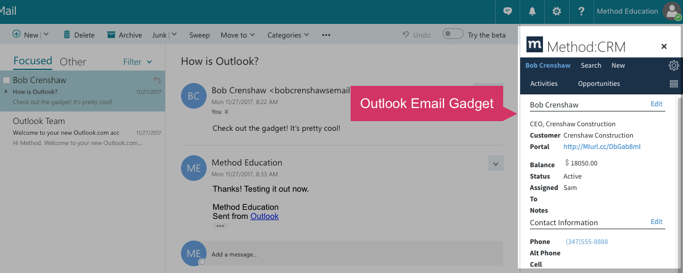Open the New tab in Method:CRM

click(618, 65)
